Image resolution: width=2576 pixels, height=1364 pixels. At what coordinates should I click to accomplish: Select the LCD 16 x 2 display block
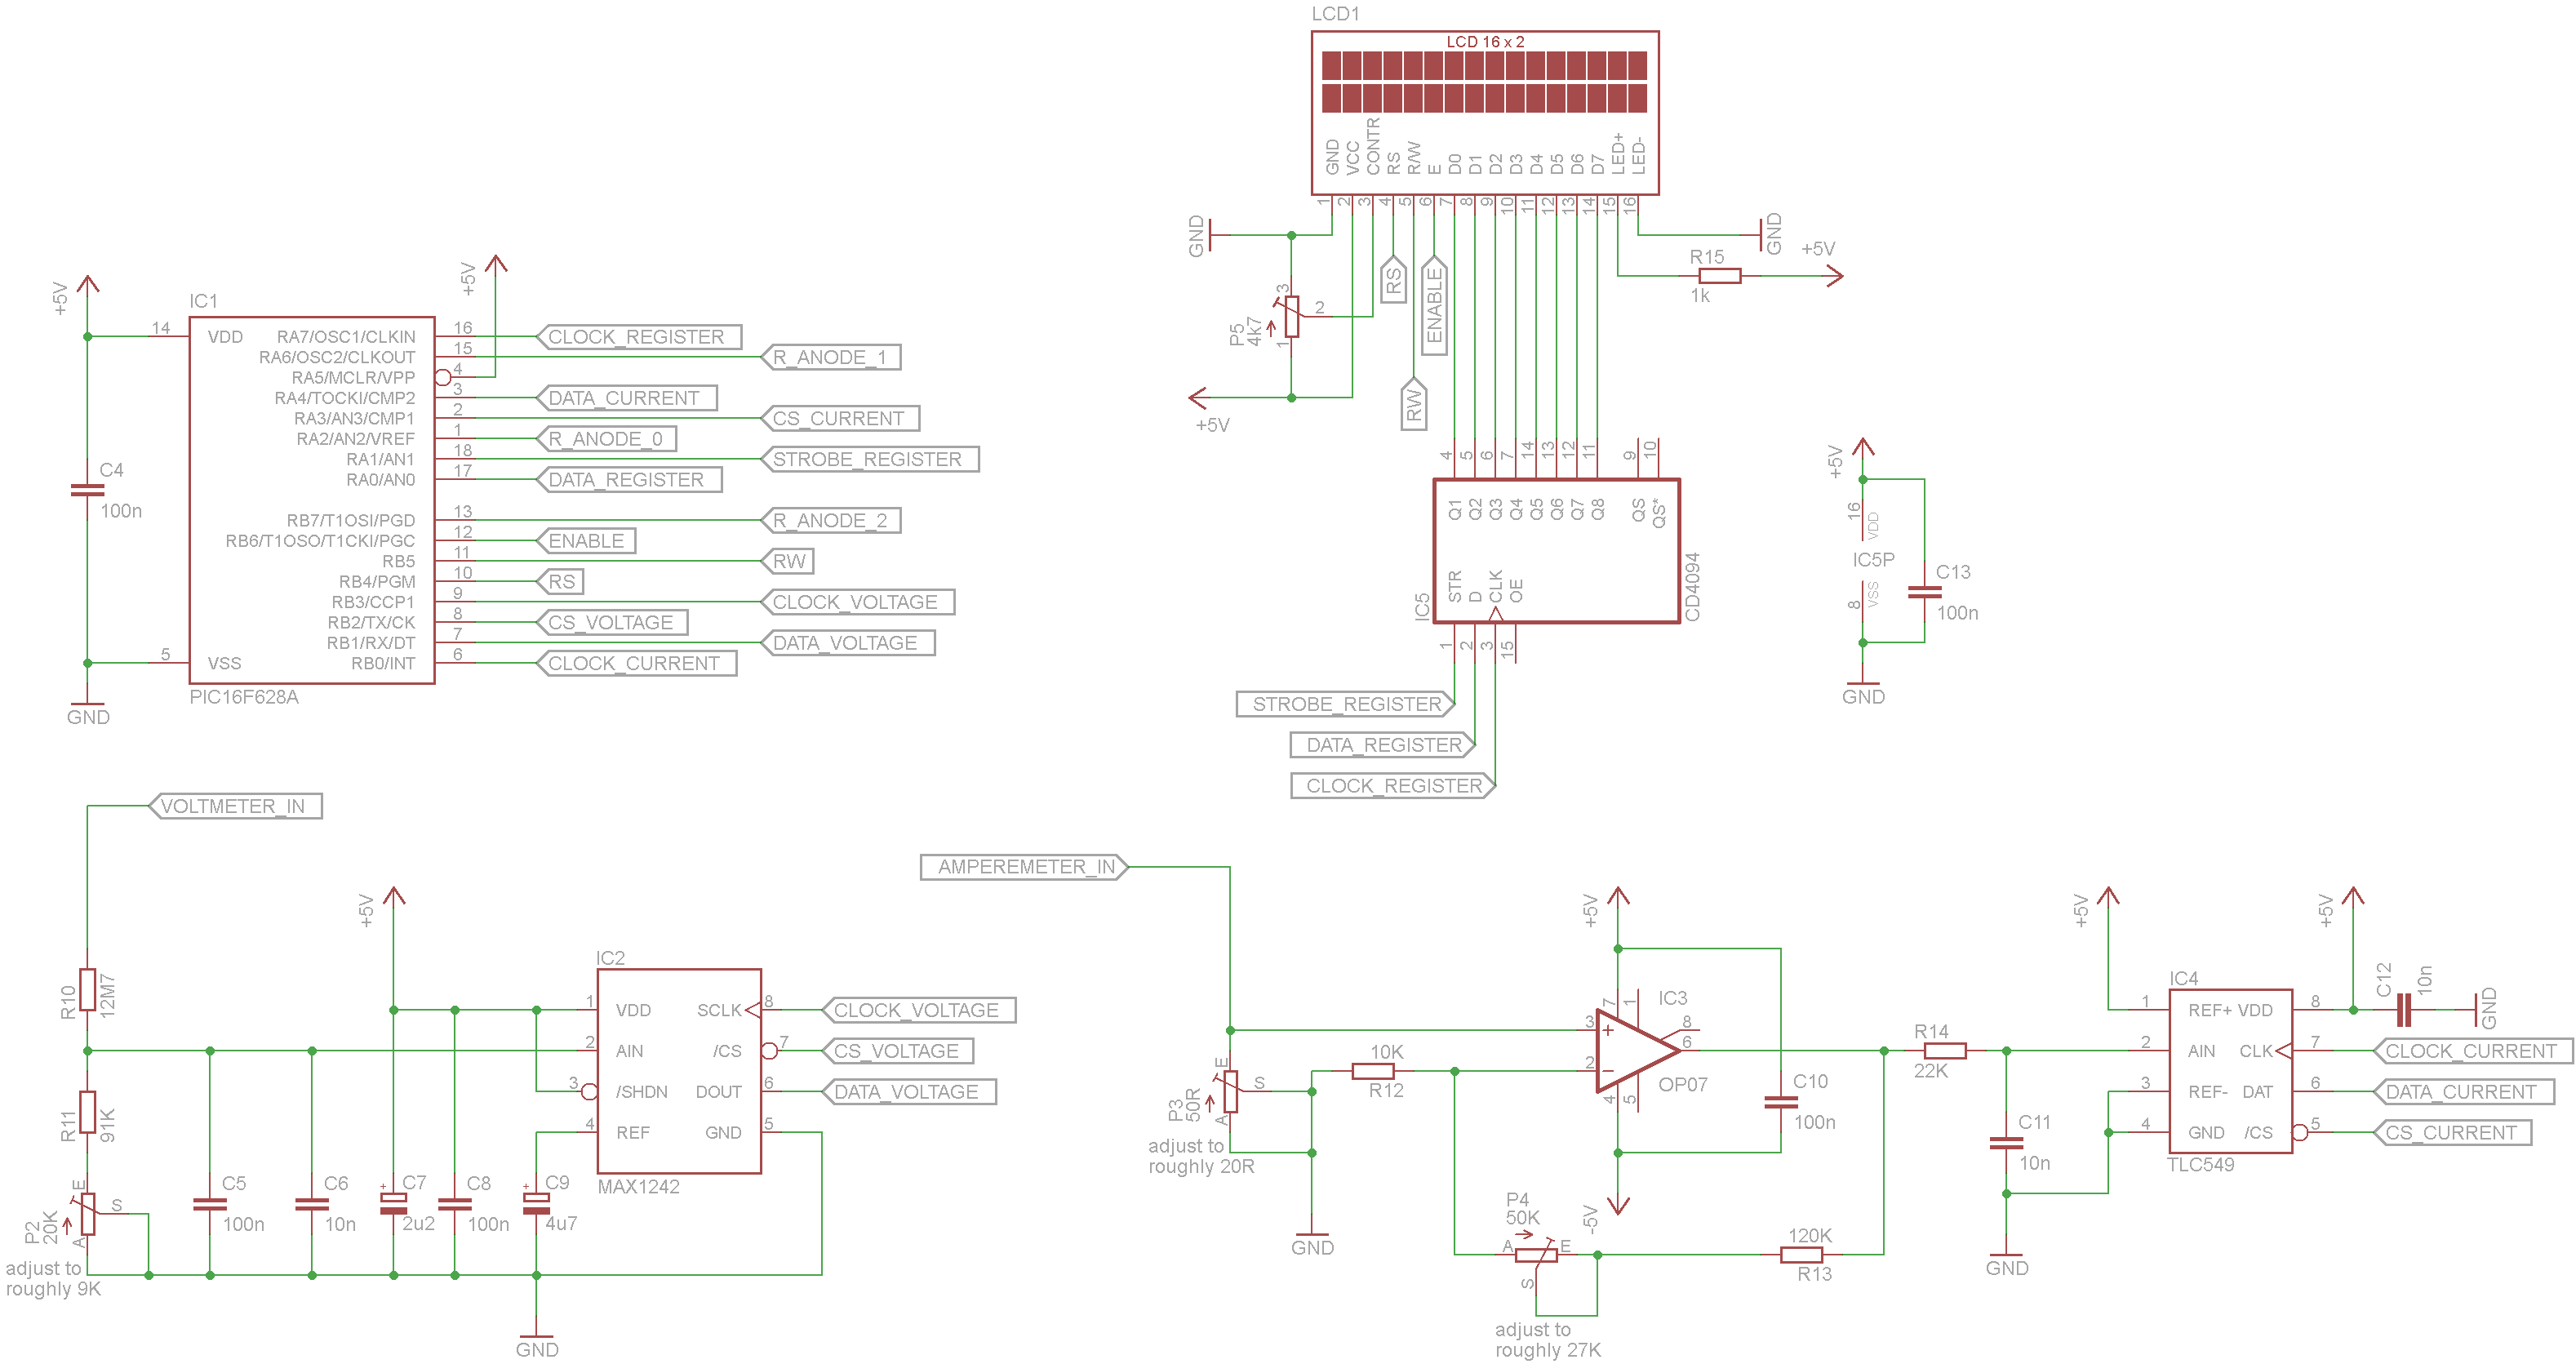(x=1484, y=112)
